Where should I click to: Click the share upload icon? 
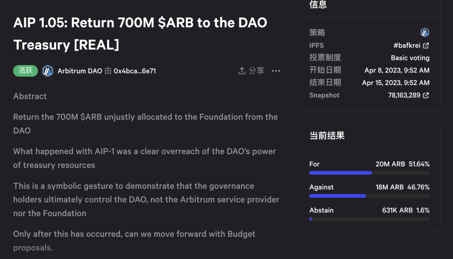(x=242, y=71)
